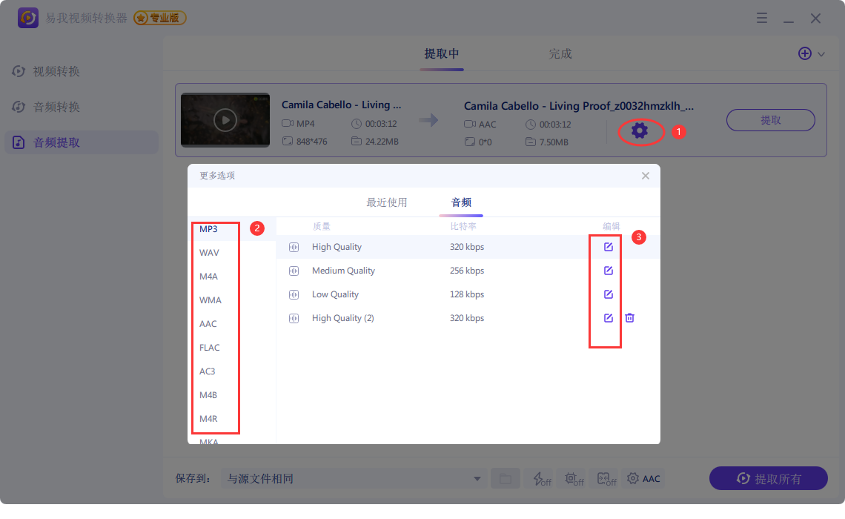Close the 更多选项 dialog
This screenshot has height=519, width=845.
pyautogui.click(x=645, y=176)
